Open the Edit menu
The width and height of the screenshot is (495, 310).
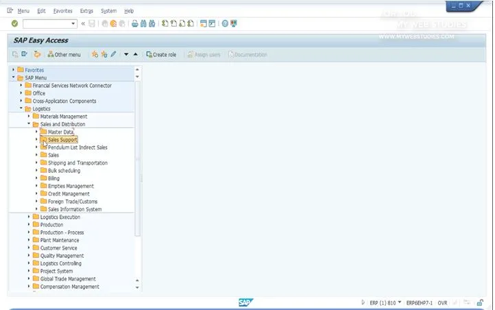(41, 11)
